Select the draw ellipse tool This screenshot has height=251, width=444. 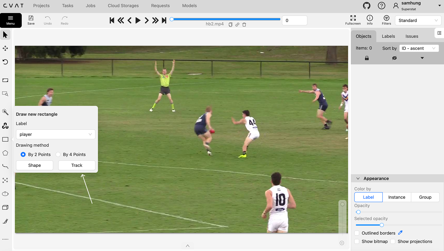click(x=5, y=194)
